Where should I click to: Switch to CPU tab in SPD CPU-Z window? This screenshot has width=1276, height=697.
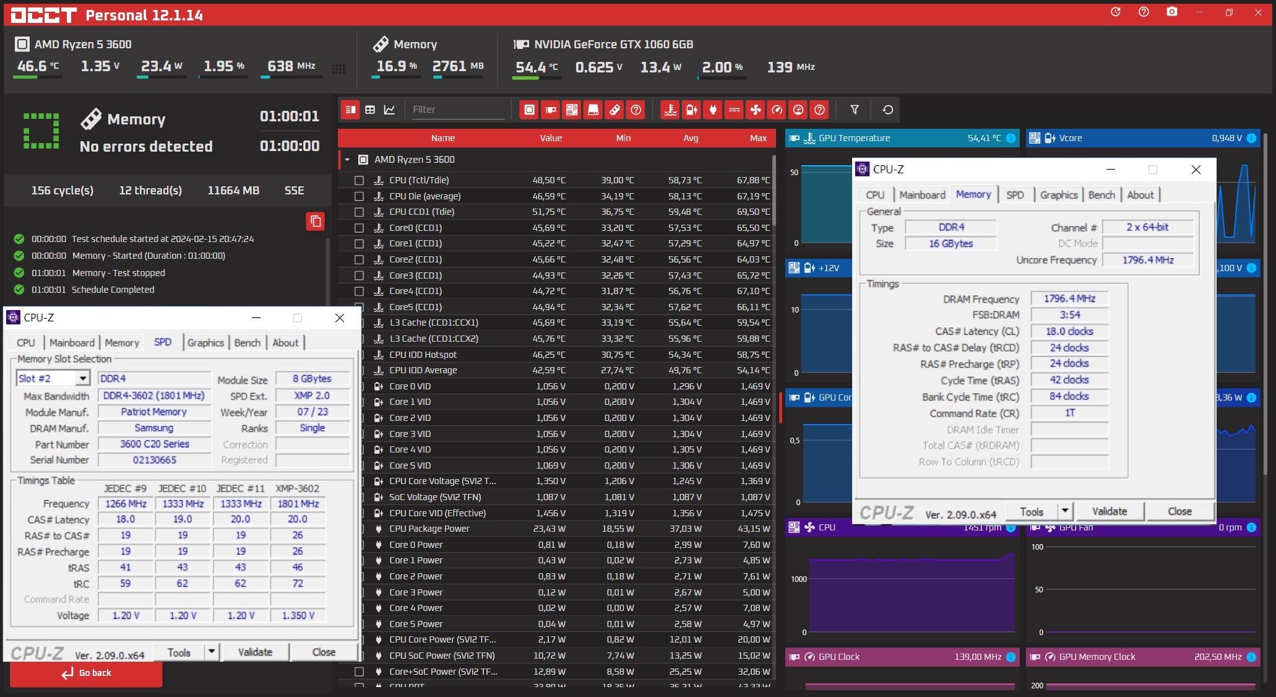(26, 342)
